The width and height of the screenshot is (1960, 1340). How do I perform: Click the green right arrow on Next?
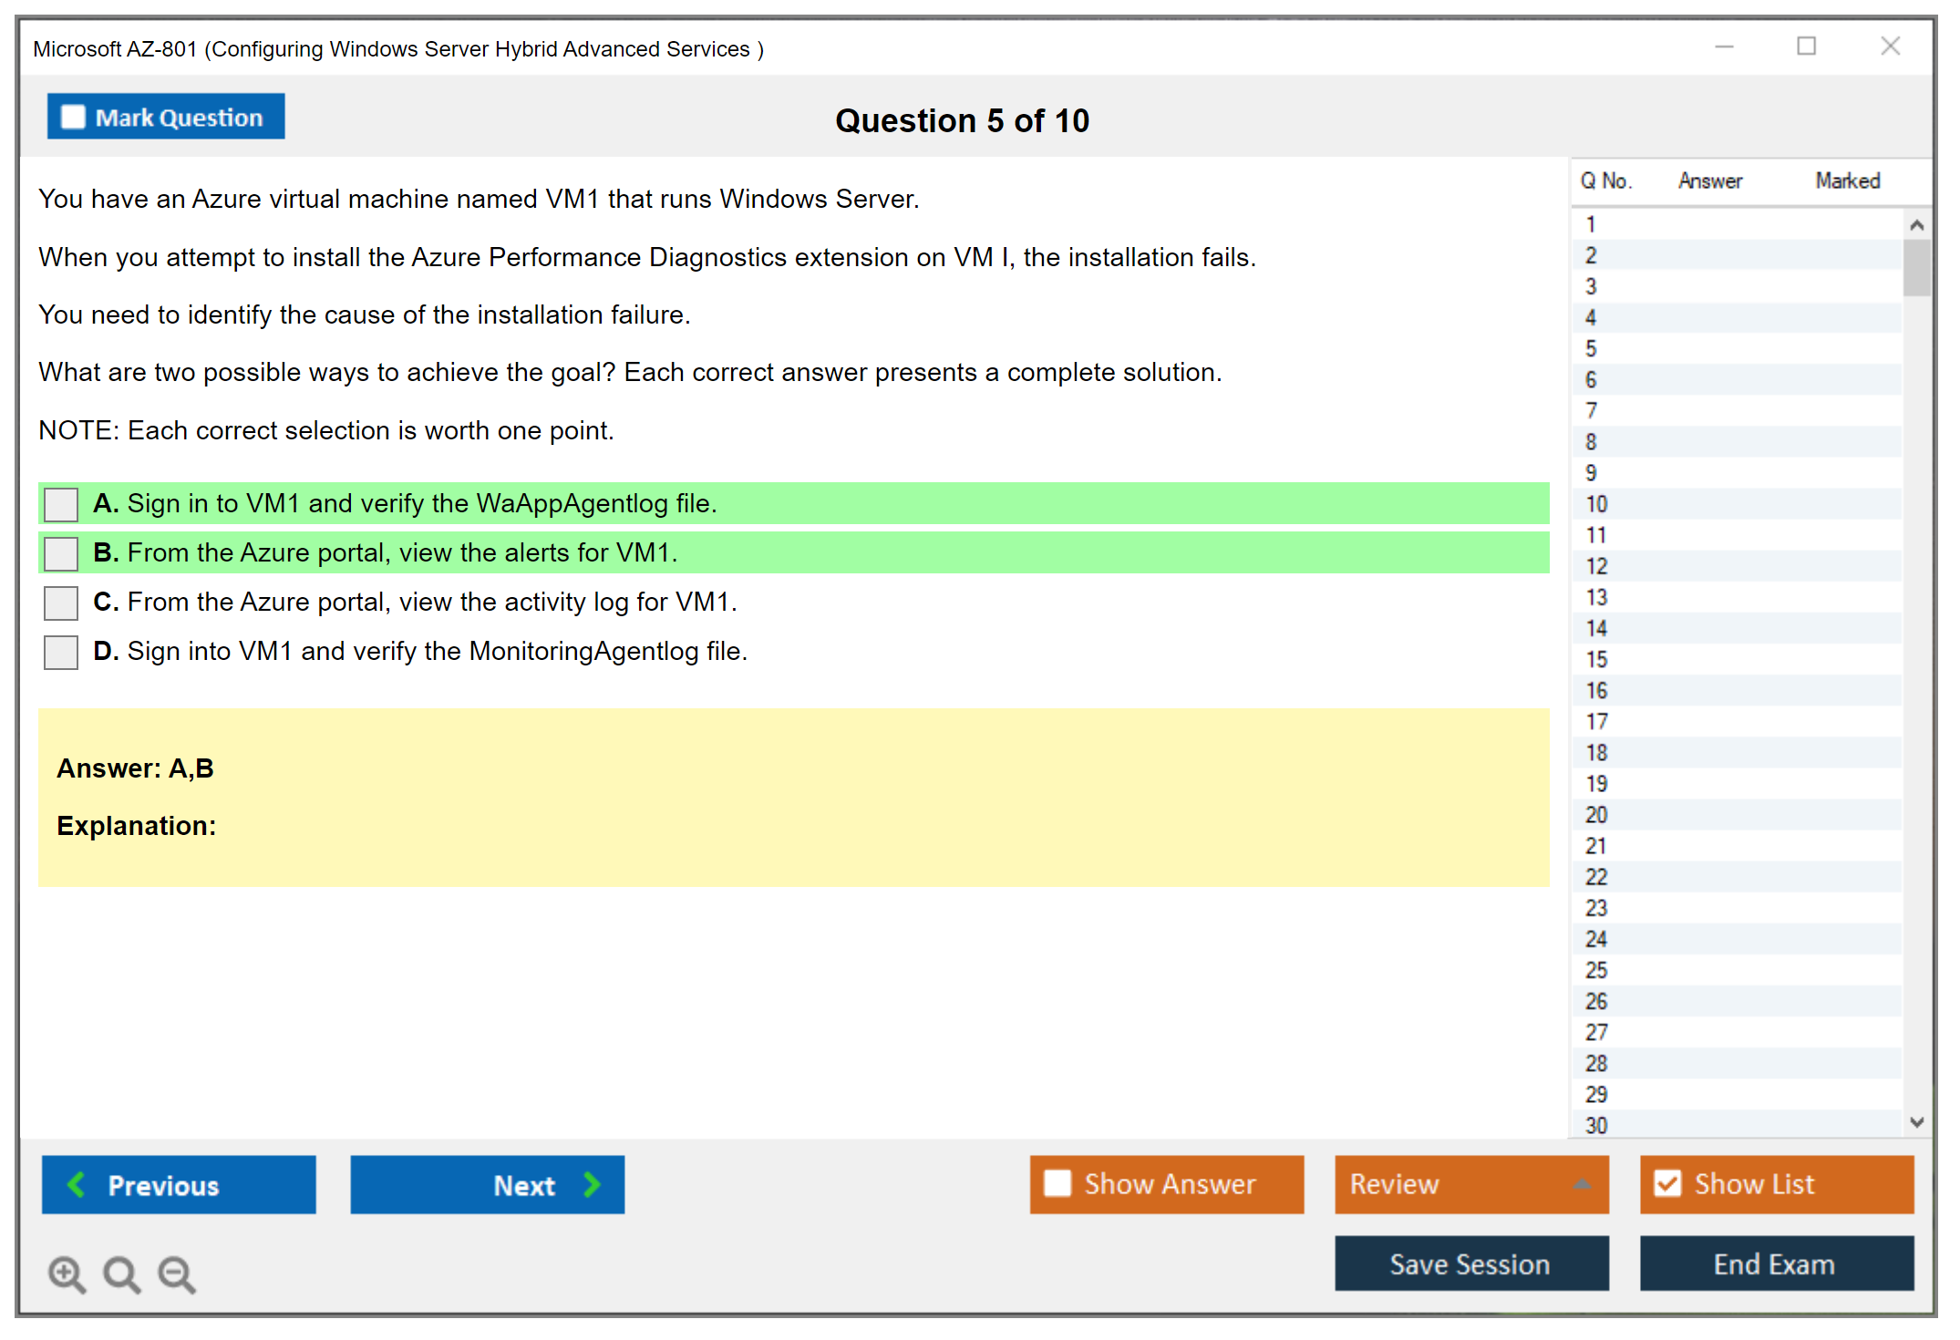click(592, 1184)
